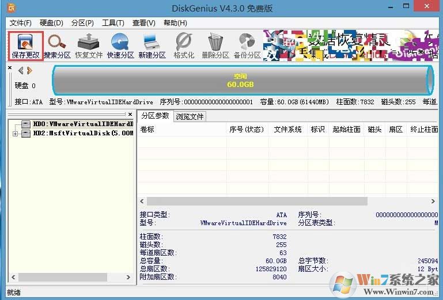
Task: Expand the HD2 MsftVirtualDisk tree node
Action: (15, 134)
